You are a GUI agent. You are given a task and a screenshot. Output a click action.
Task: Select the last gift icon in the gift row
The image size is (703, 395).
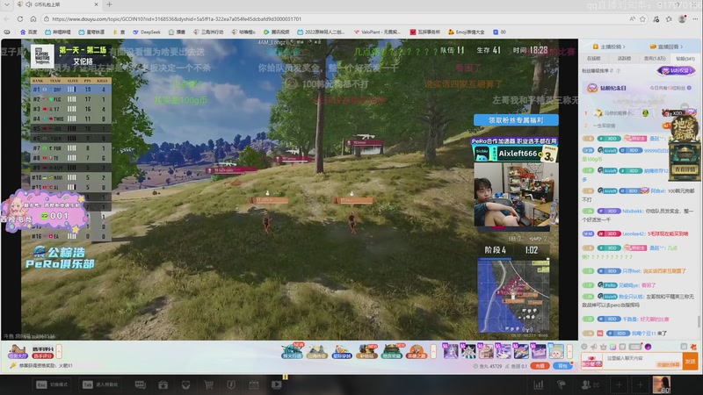pos(556,351)
